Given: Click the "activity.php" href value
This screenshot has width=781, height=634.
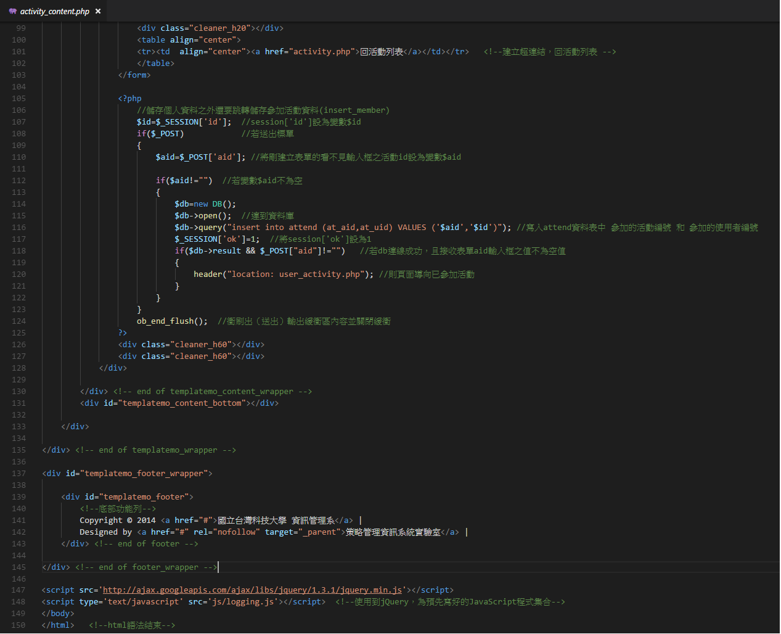Looking at the screenshot, I should [324, 52].
